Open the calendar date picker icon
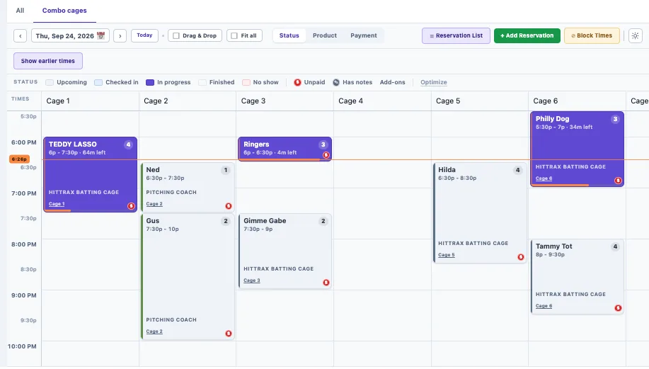Image resolution: width=649 pixels, height=369 pixels. tap(100, 35)
